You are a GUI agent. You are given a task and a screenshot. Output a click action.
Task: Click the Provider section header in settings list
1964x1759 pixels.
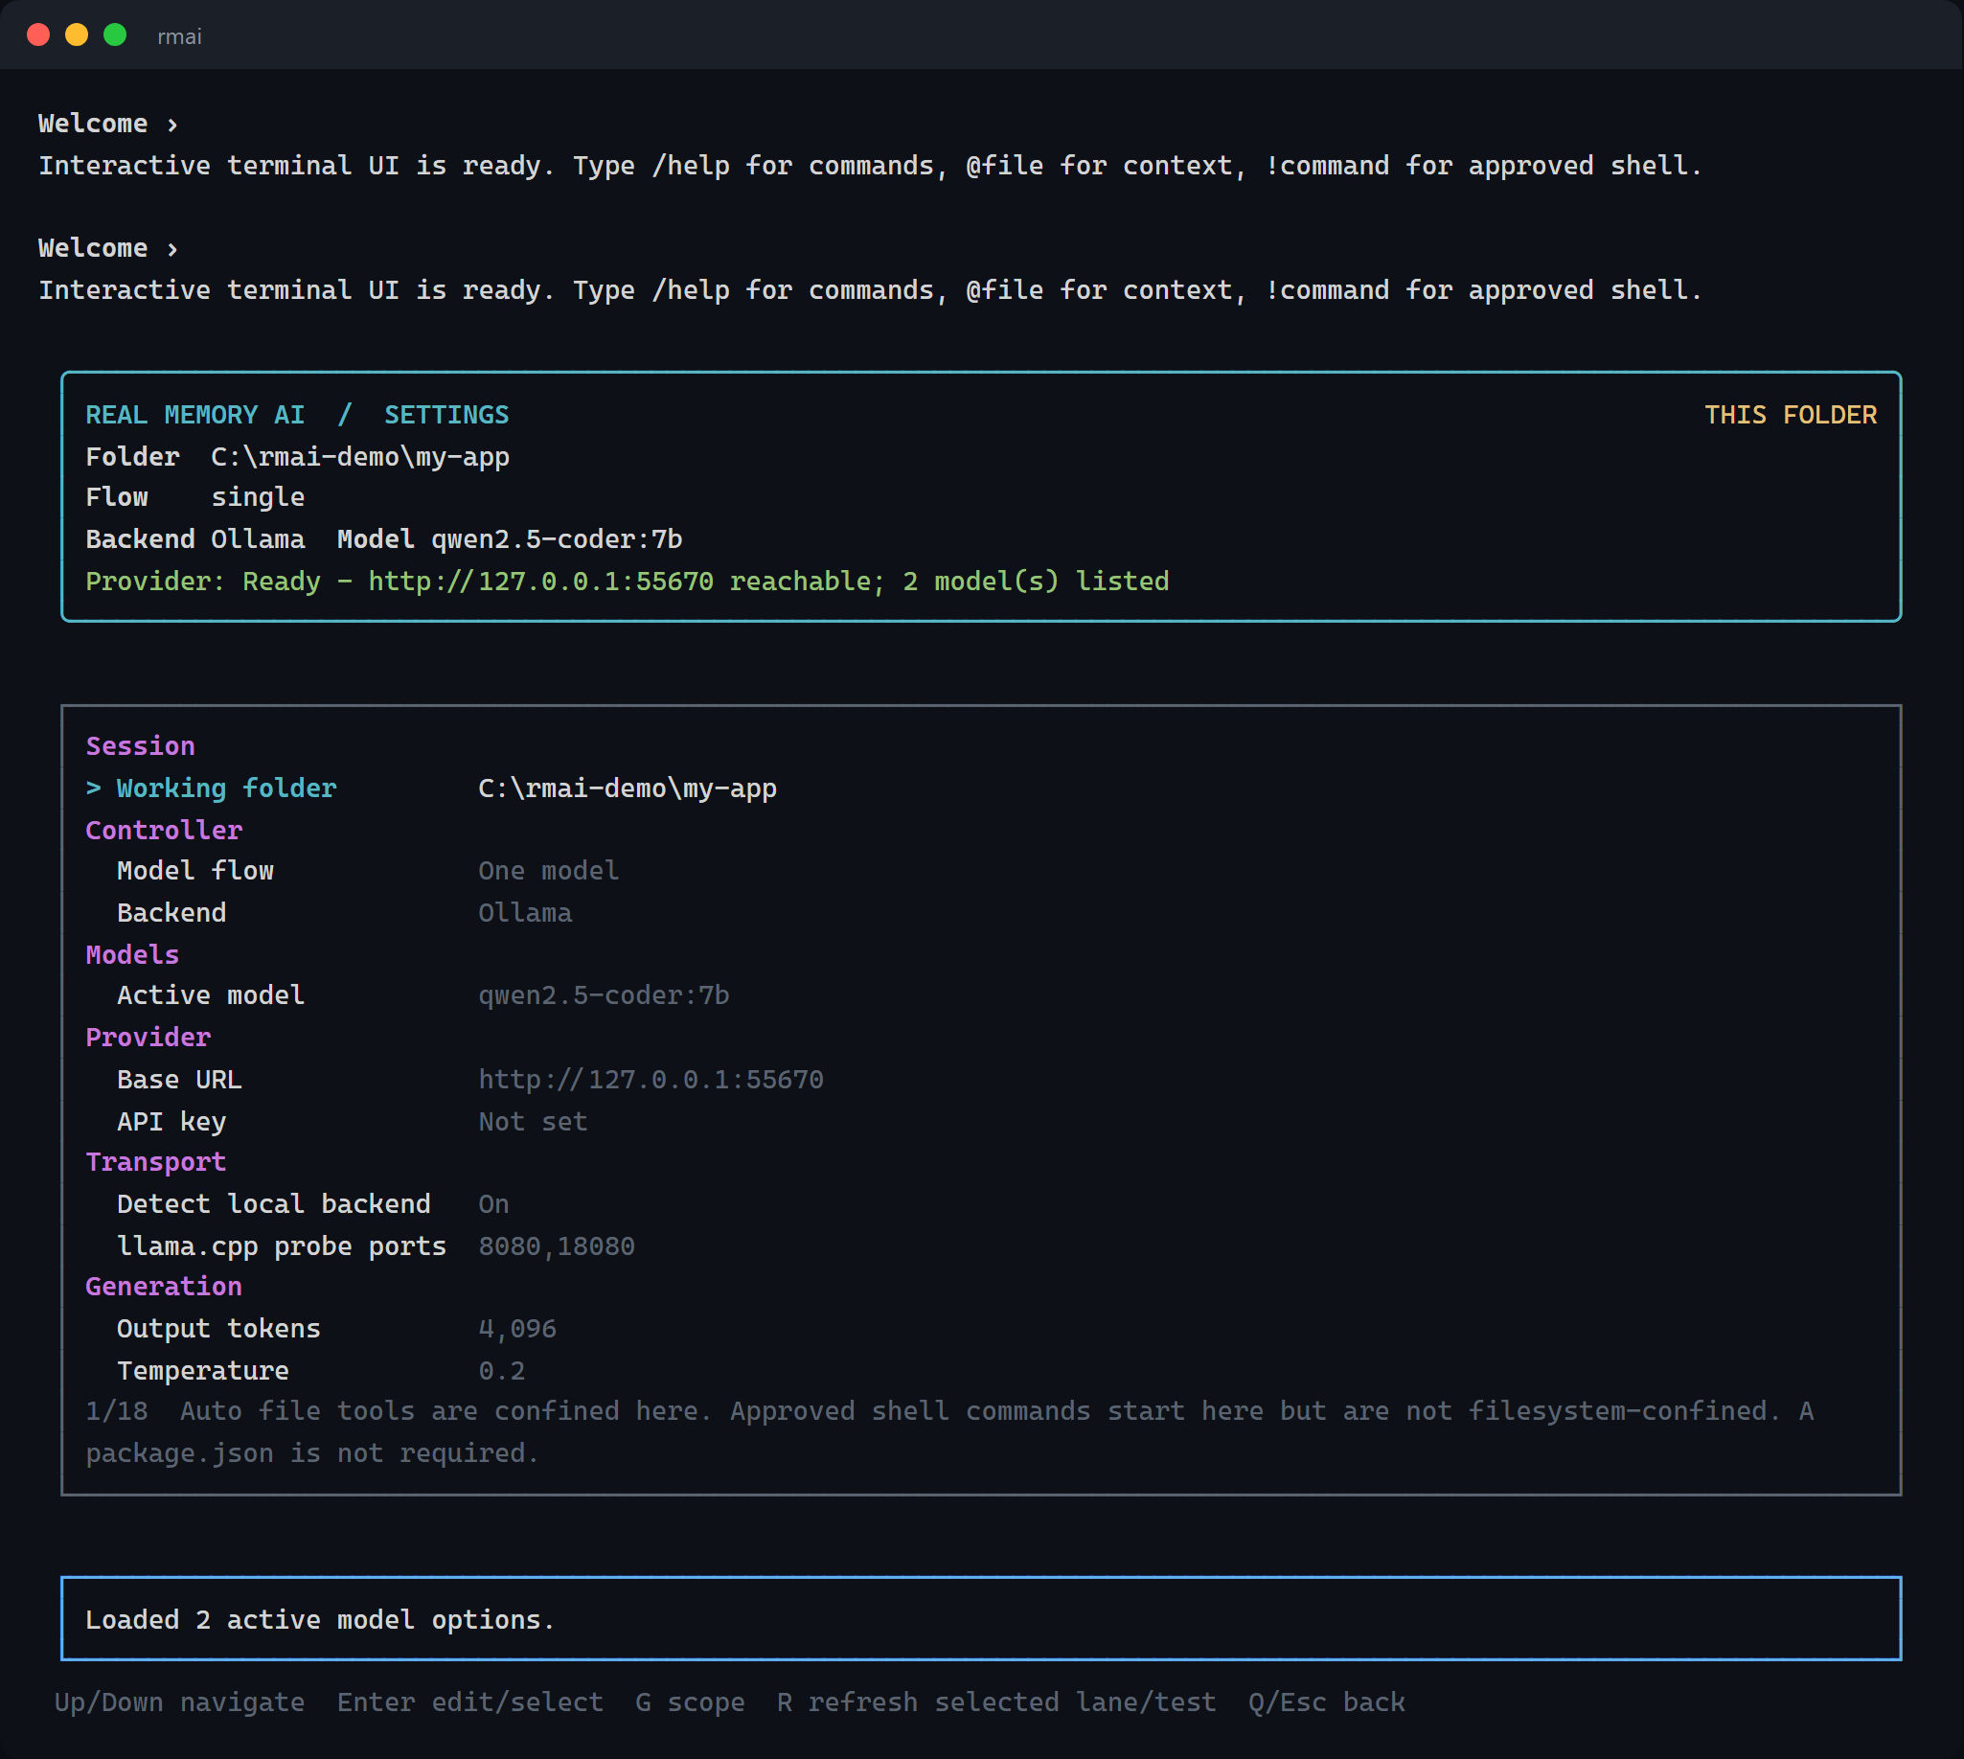click(148, 1037)
